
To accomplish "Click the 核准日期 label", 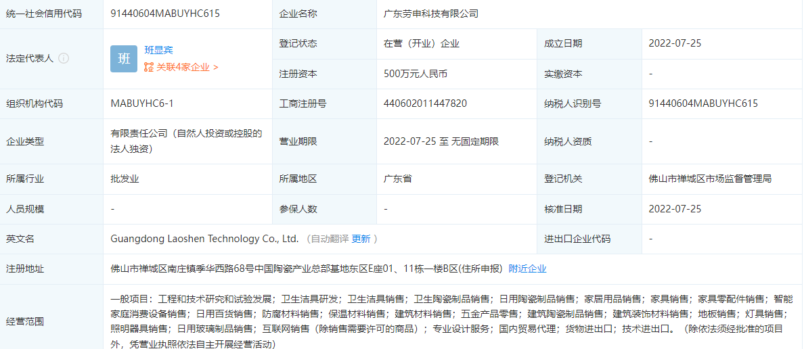I will click(563, 208).
